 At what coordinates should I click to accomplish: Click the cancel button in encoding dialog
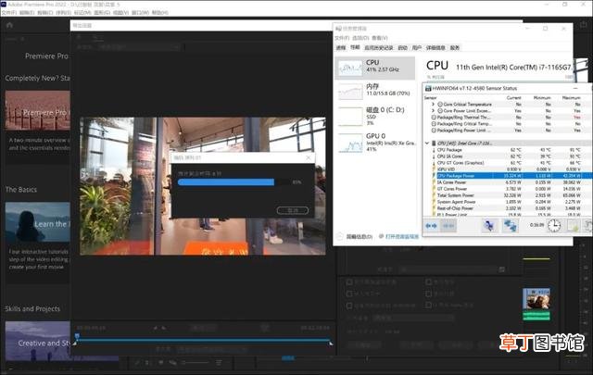coord(293,210)
